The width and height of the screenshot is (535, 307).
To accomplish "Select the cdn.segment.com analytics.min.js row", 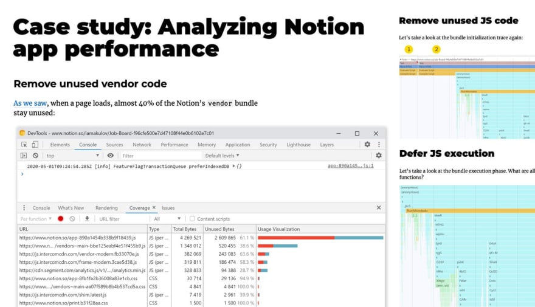I will pos(201,270).
